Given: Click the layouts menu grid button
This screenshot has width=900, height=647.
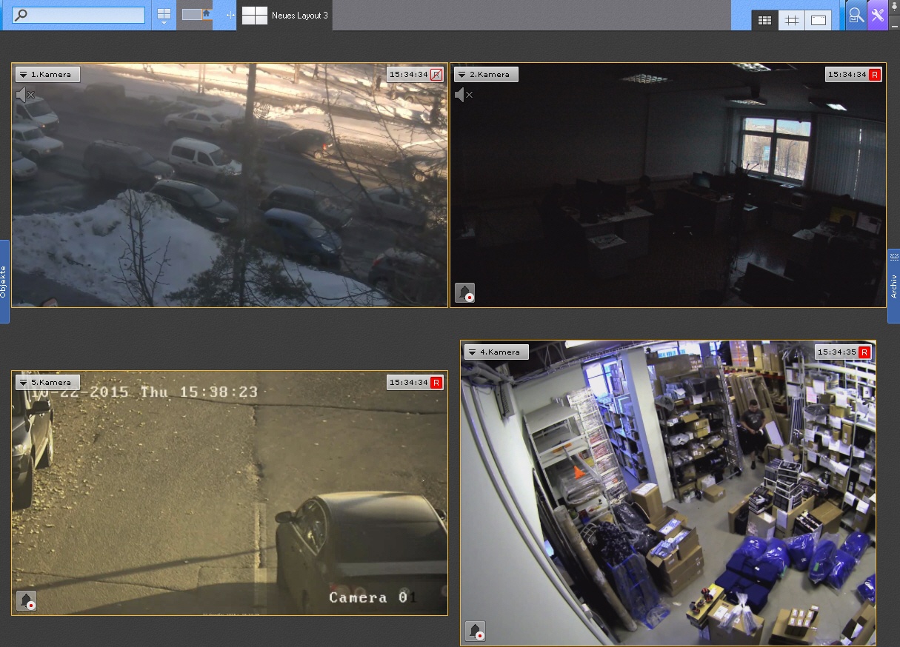Looking at the screenshot, I should pos(164,15).
